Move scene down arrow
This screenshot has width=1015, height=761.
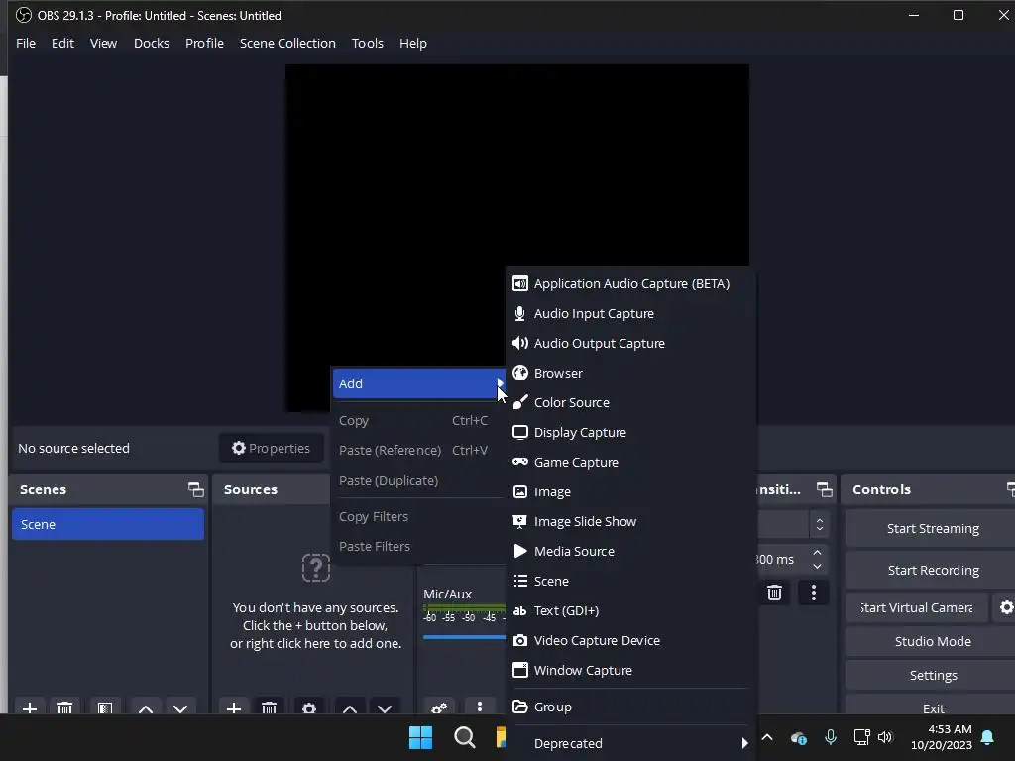pos(180,708)
